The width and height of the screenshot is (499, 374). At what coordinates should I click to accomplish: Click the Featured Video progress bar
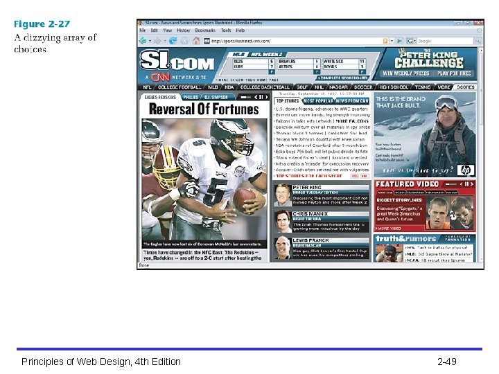tap(451, 184)
